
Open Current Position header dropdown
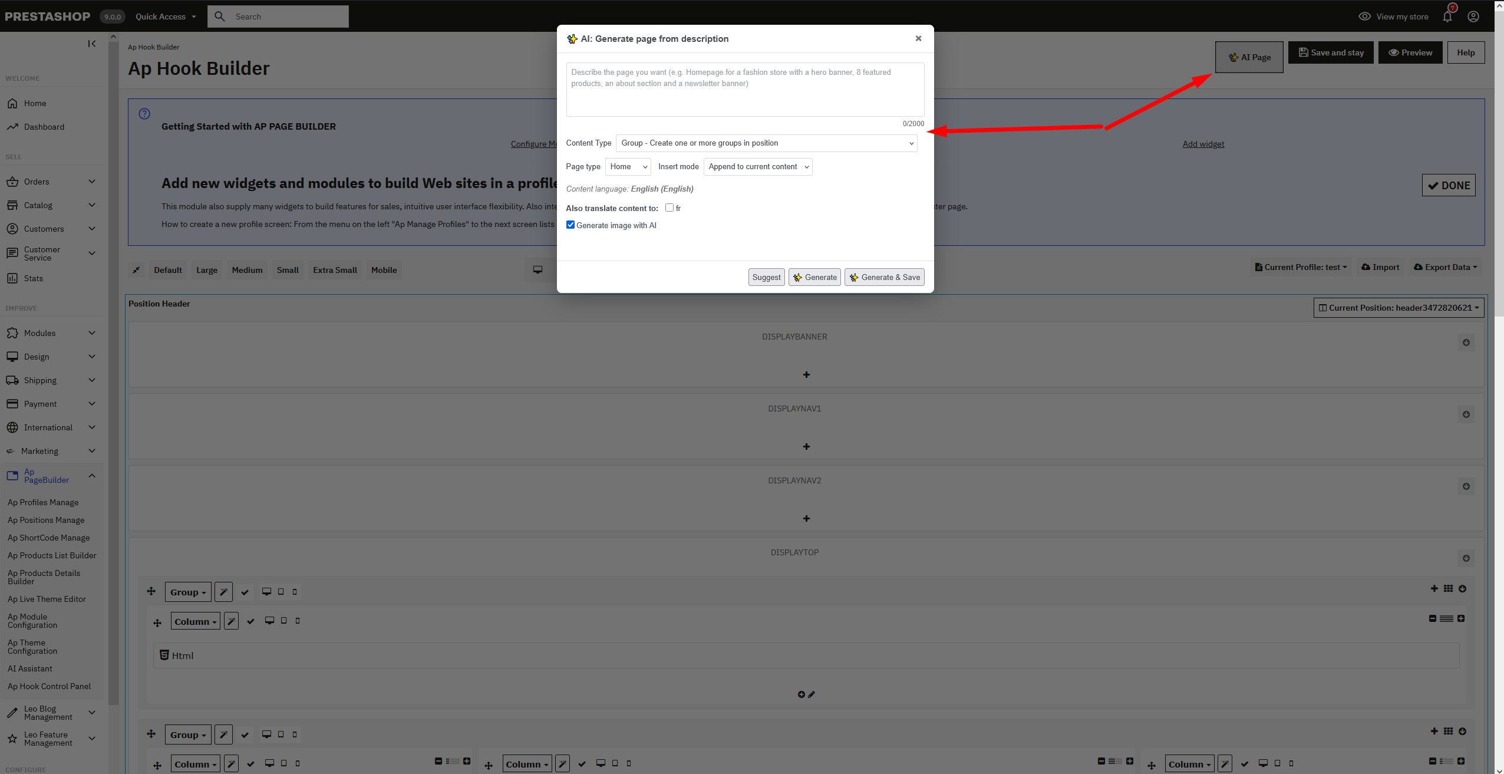pyautogui.click(x=1399, y=308)
